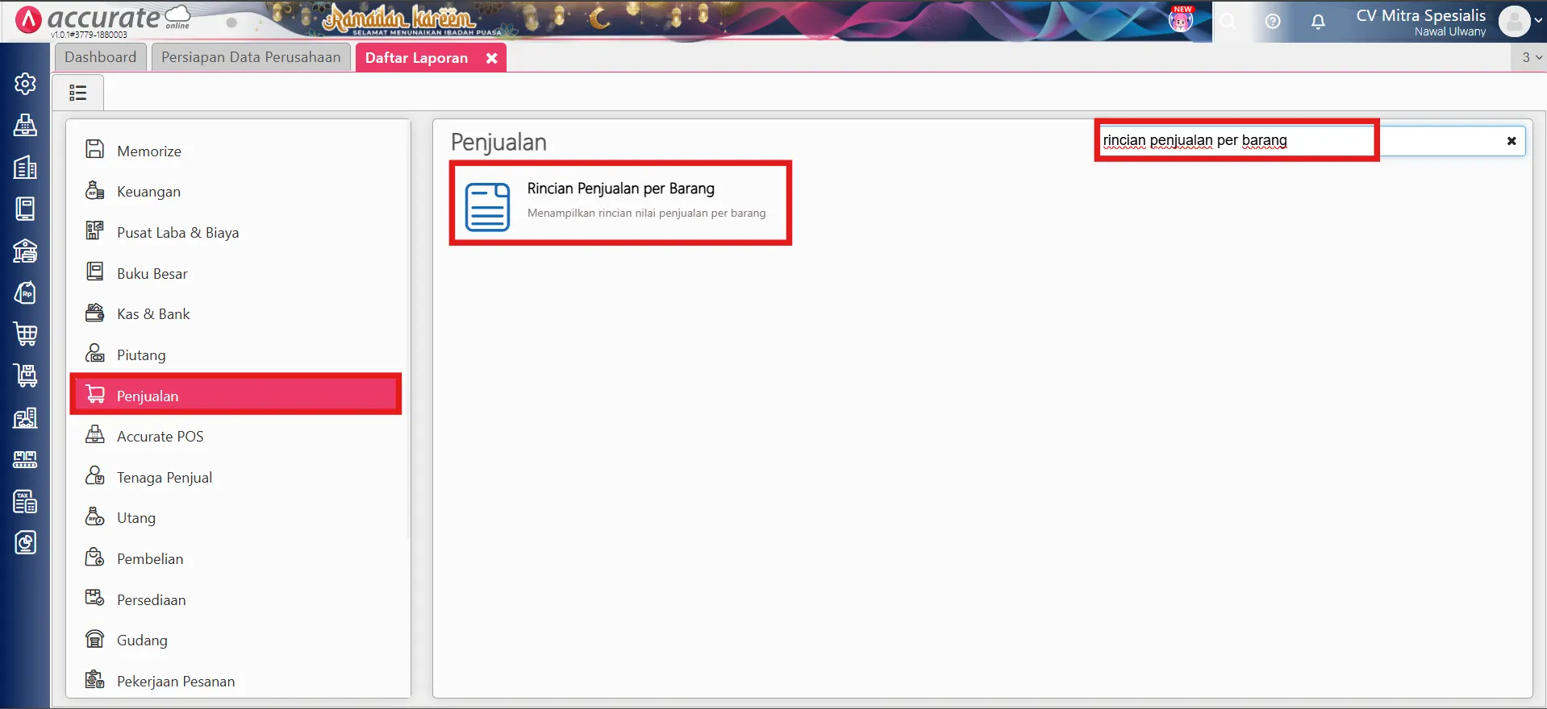Image resolution: width=1547 pixels, height=709 pixels.
Task: Open the notifications bell
Action: (1318, 22)
